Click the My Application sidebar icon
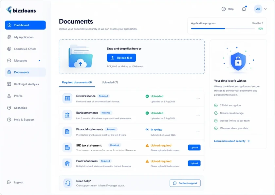The width and height of the screenshot is (275, 195). pos(9,37)
